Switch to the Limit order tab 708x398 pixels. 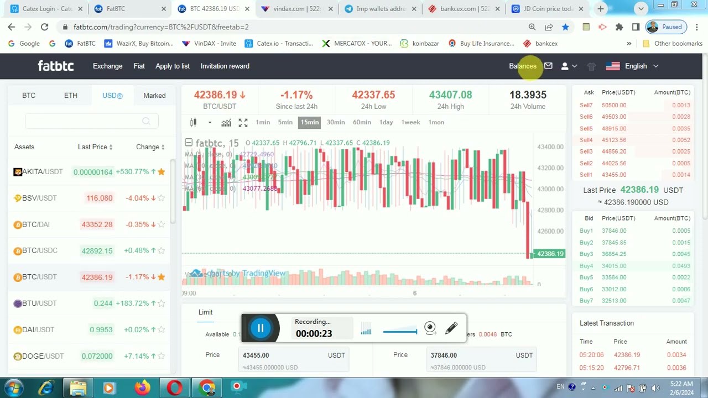click(205, 312)
